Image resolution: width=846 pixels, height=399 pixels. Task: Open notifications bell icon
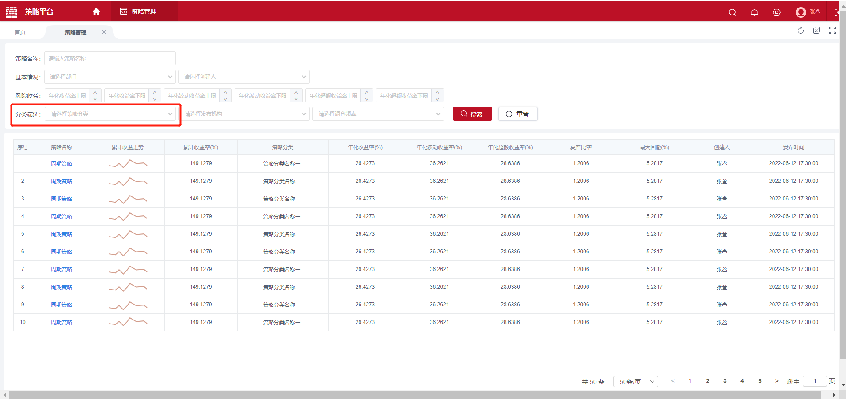pyautogui.click(x=755, y=12)
